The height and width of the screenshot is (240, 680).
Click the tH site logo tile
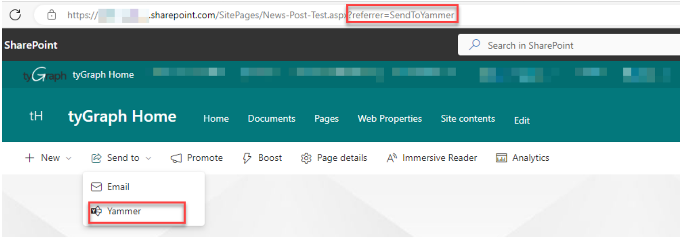click(36, 116)
